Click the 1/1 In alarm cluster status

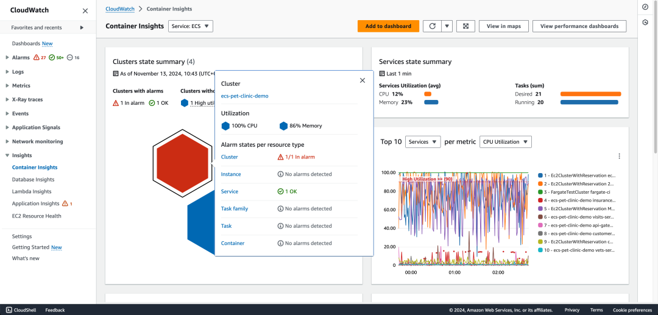[296, 157]
